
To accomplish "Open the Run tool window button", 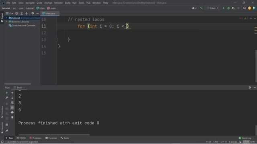I will (9, 138).
